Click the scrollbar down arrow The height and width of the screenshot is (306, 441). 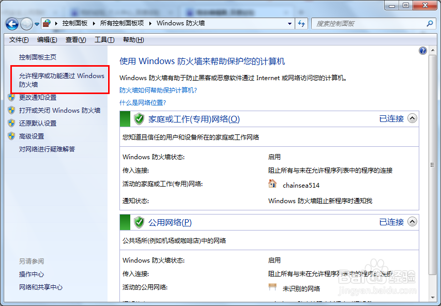pos(432,298)
